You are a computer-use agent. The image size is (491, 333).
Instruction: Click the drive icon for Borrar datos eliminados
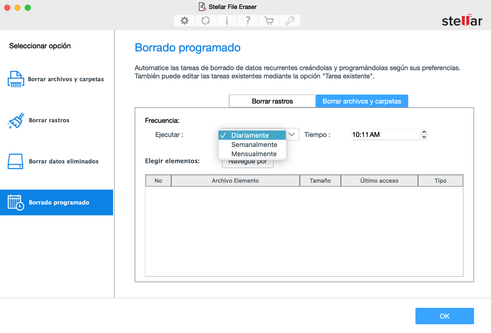(15, 161)
